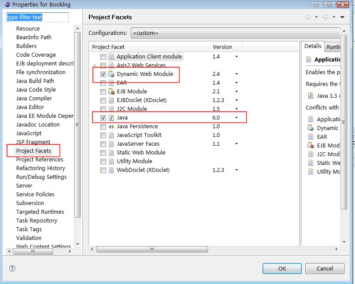355x284 pixels.
Task: Check the EJBDoclet (XDoclet) checkbox
Action: (x=103, y=100)
